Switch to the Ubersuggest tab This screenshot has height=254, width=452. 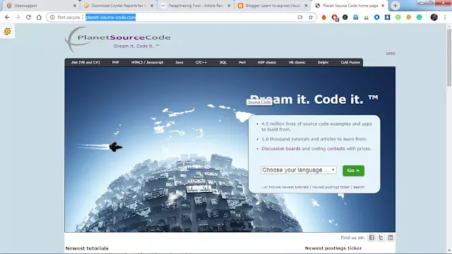click(41, 6)
